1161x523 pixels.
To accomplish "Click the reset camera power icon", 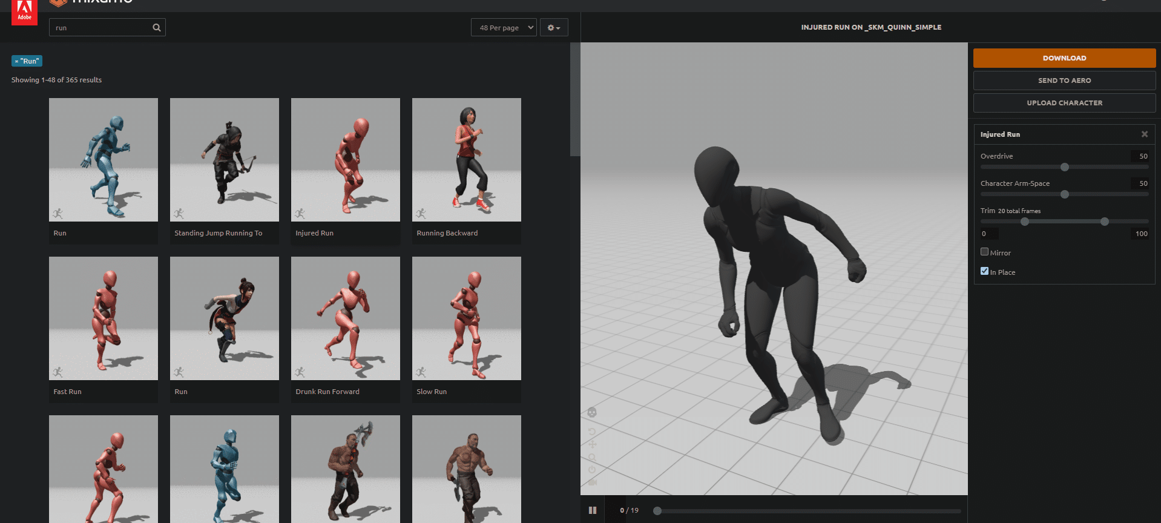I will [592, 470].
